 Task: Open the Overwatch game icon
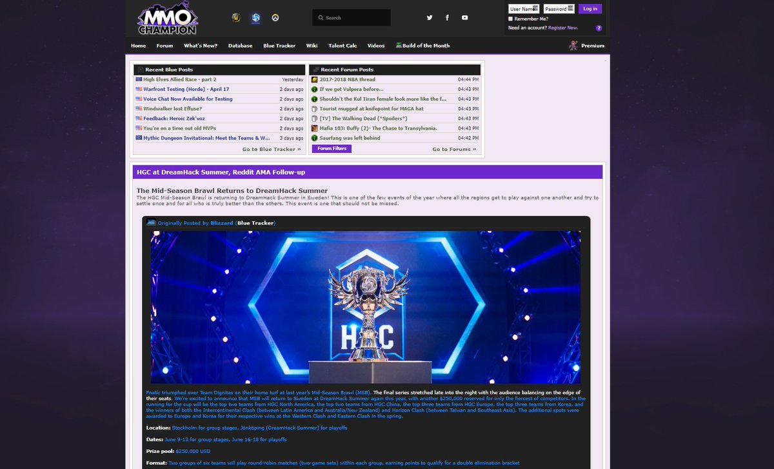(x=275, y=18)
